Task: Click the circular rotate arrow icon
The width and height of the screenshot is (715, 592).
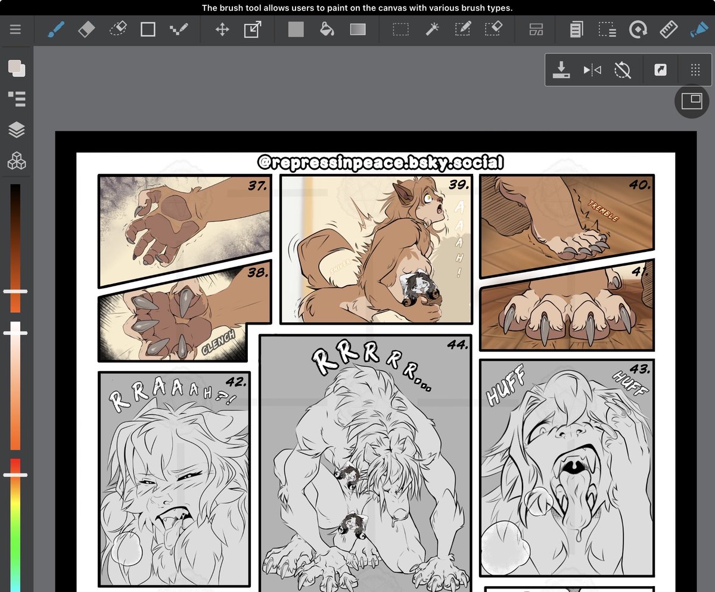Action: pyautogui.click(x=638, y=29)
